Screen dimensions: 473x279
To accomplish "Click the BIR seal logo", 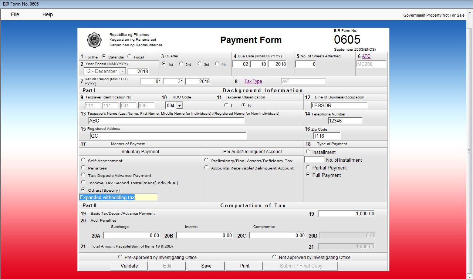I will pyautogui.click(x=94, y=40).
